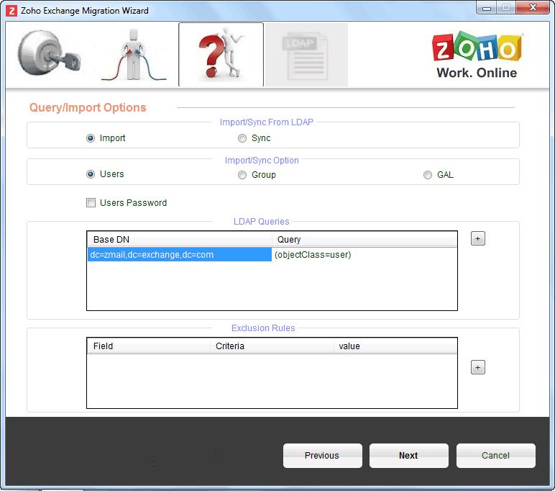Image resolution: width=555 pixels, height=491 pixels.
Task: Proceed with the Next button
Action: click(x=408, y=456)
